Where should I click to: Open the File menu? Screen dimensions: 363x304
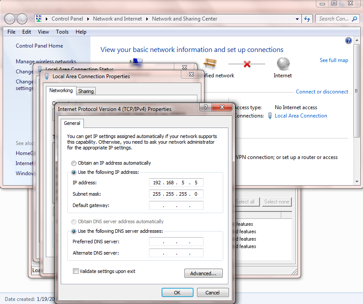click(11, 32)
